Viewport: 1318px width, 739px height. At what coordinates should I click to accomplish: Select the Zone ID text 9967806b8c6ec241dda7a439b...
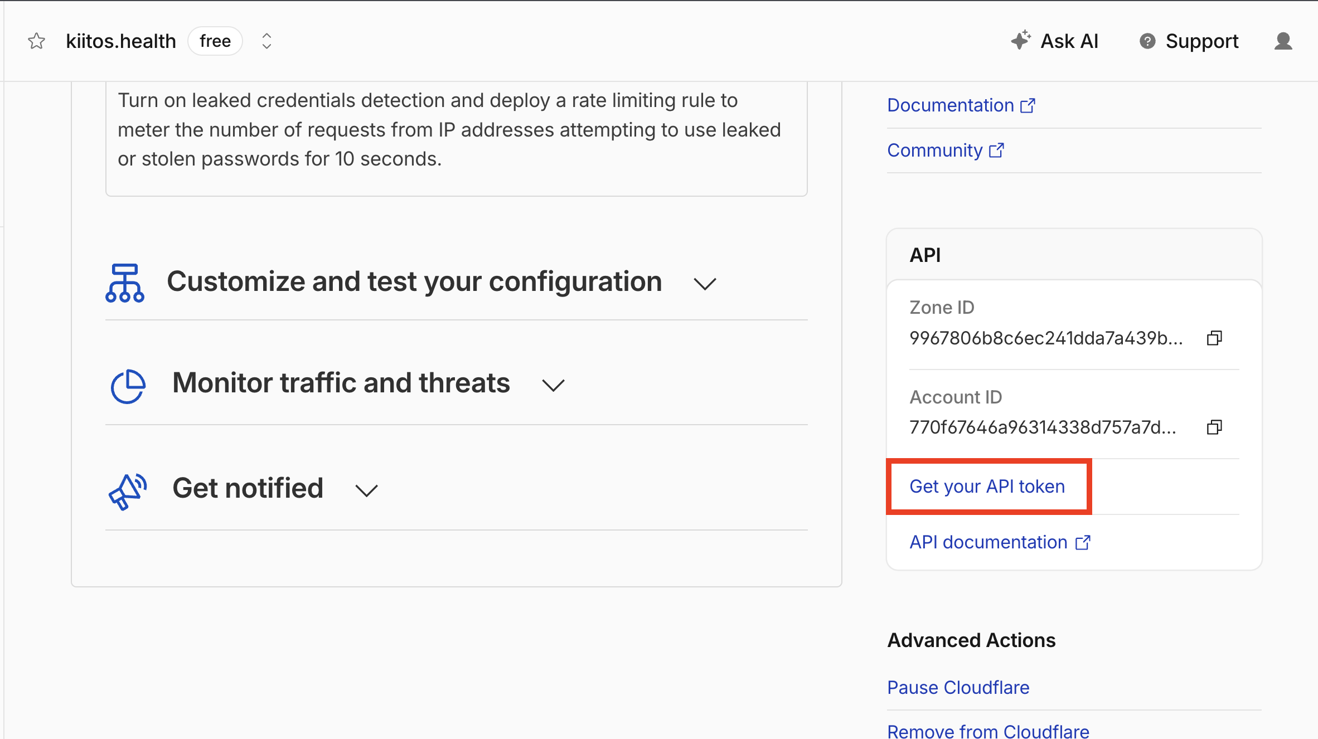1046,338
